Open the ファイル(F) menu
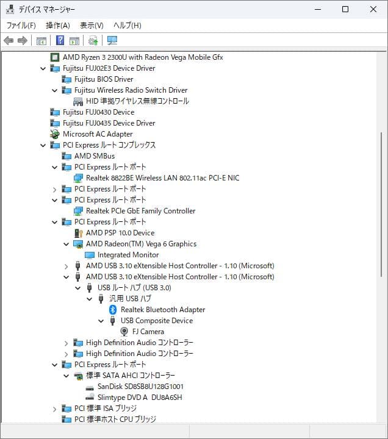Screen dimensions: 388x439 tap(21, 26)
